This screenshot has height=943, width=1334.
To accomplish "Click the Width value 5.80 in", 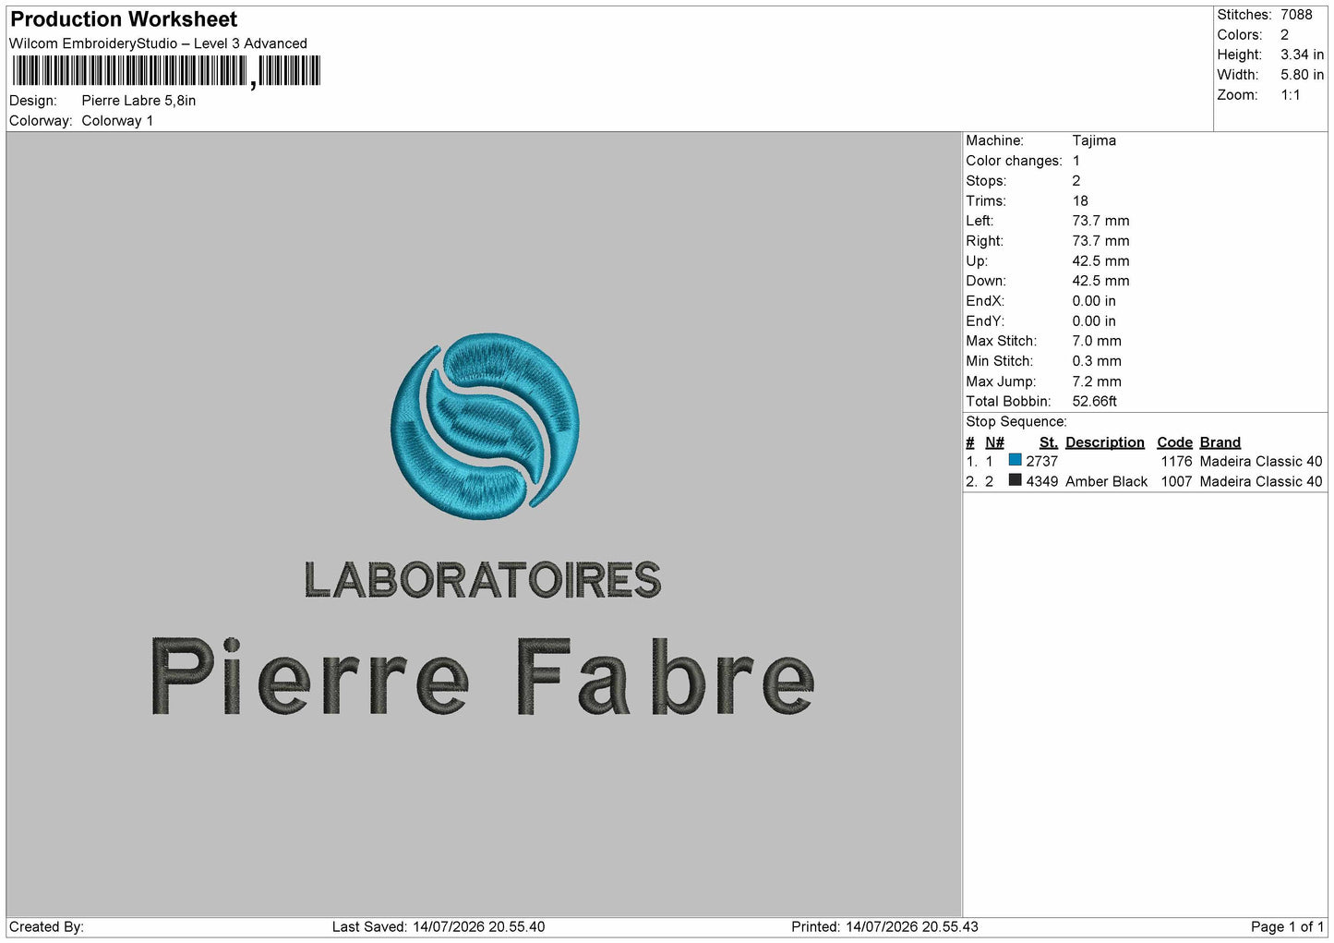I will click(x=1302, y=75).
